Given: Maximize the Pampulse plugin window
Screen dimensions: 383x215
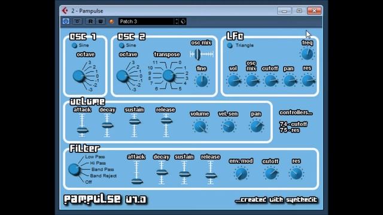Looking at the screenshot, I should pyautogui.click(x=299, y=11).
